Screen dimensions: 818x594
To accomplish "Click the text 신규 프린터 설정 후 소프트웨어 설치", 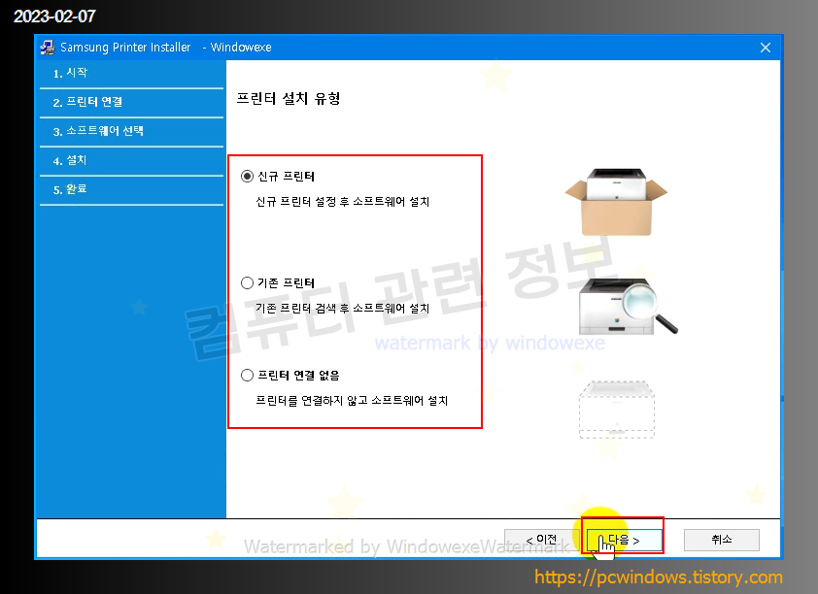I will [x=343, y=202].
